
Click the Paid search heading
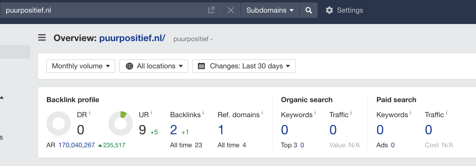396,100
